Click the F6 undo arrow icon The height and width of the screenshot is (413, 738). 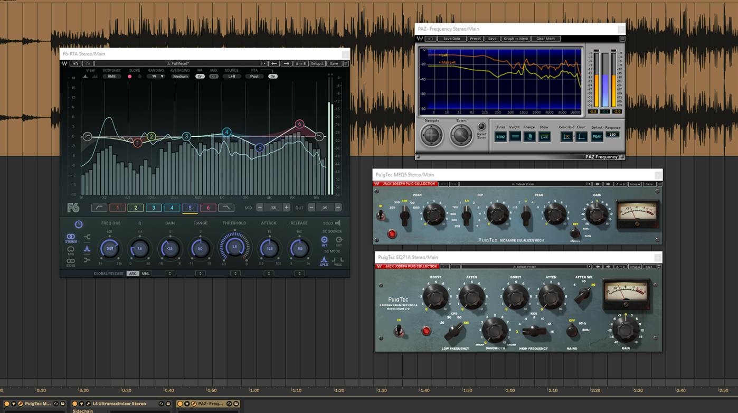tap(76, 63)
